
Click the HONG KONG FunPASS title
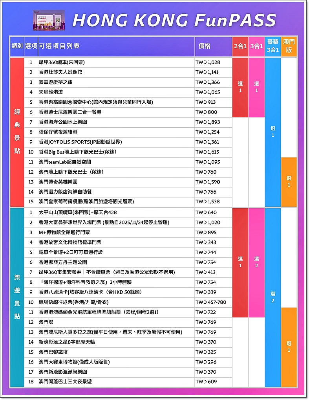pyautogui.click(x=174, y=20)
